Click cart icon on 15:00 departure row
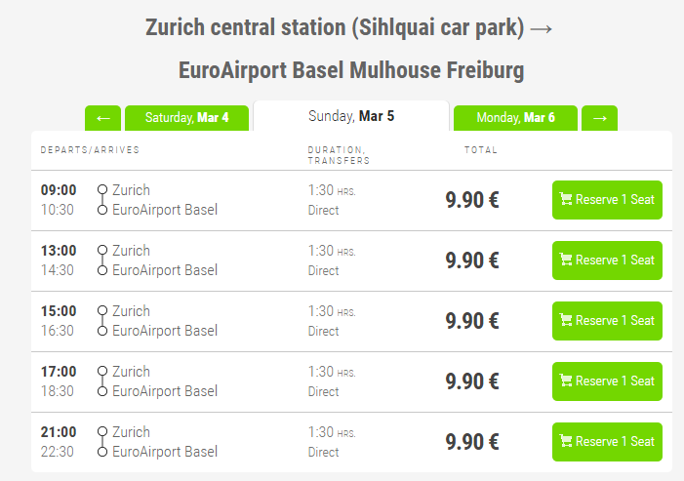 (566, 321)
